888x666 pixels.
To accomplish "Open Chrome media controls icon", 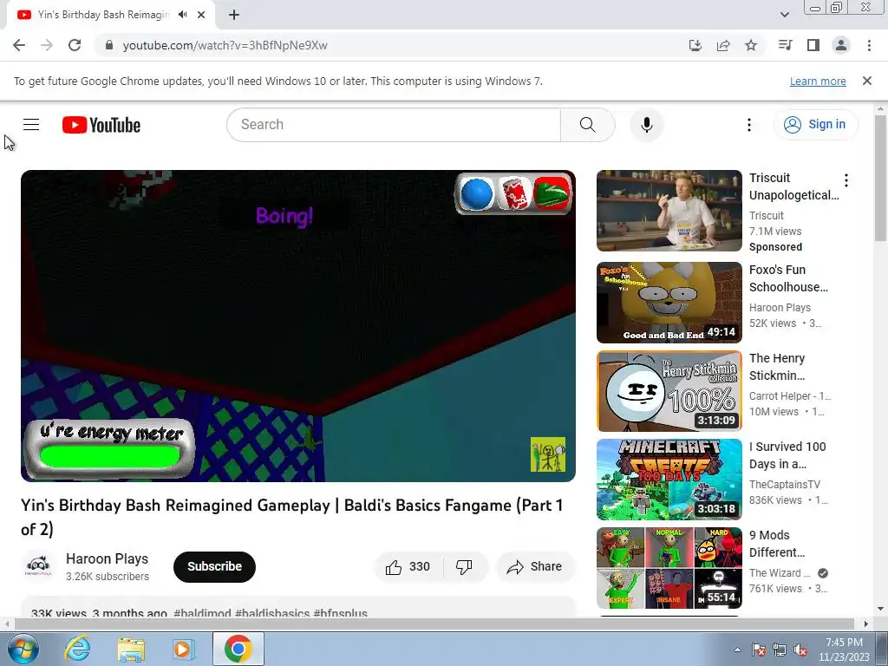I will pos(785,45).
